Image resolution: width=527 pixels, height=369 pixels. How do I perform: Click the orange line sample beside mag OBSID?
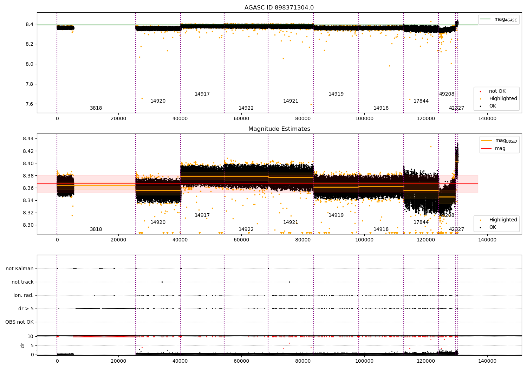(x=486, y=141)
